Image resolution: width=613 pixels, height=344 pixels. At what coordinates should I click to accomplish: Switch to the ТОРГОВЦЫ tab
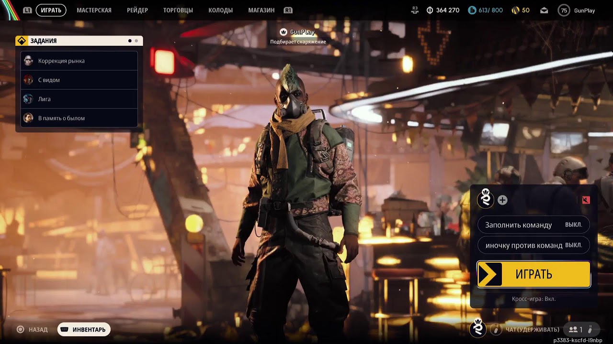tap(178, 10)
